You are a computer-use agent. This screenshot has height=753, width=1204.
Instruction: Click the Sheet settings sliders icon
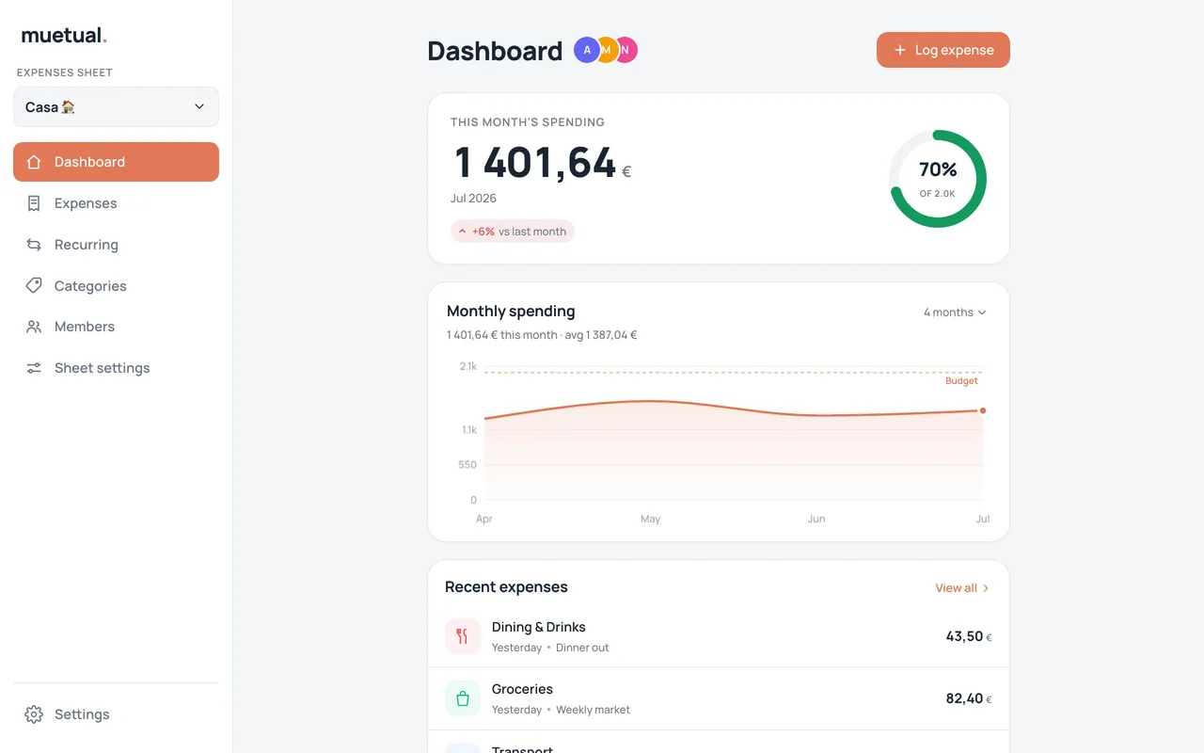point(34,368)
